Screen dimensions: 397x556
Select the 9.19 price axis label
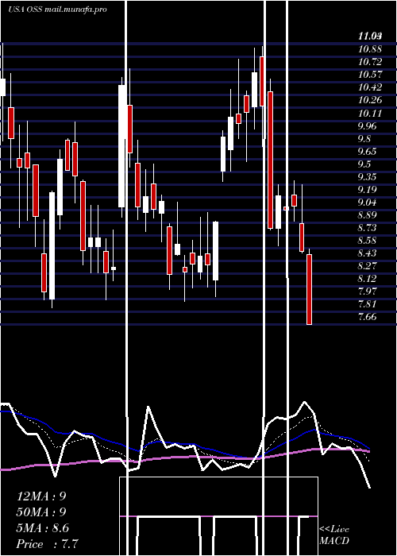(367, 190)
